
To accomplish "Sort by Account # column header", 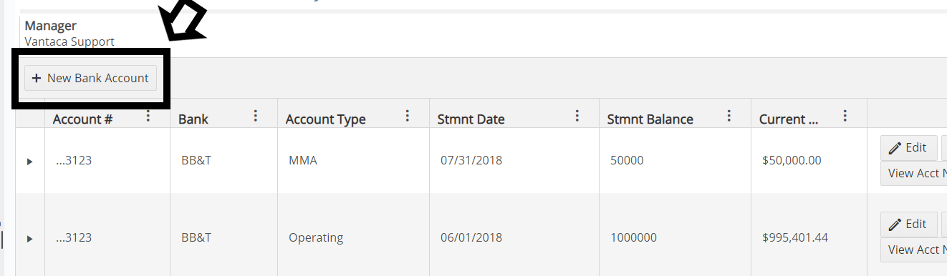I will [82, 119].
